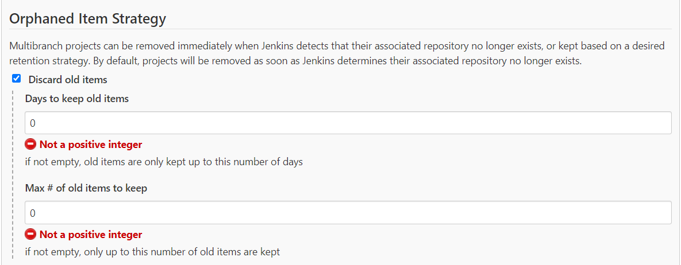Screen dimensions: 681x265
Task: Click the "Days to keep old items" label
Action: click(x=77, y=99)
